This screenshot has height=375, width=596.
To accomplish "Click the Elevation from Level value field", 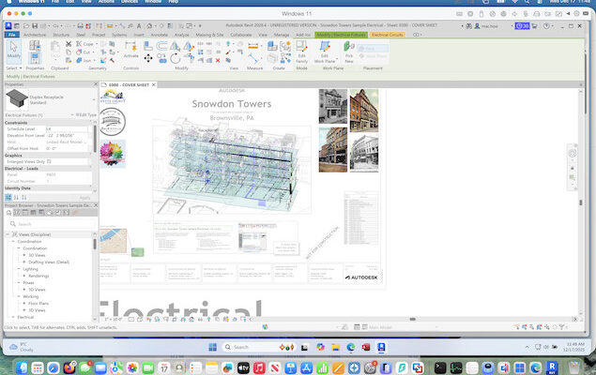I will click(x=68, y=136).
